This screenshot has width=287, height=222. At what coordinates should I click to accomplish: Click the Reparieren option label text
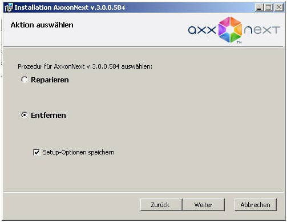(50, 80)
